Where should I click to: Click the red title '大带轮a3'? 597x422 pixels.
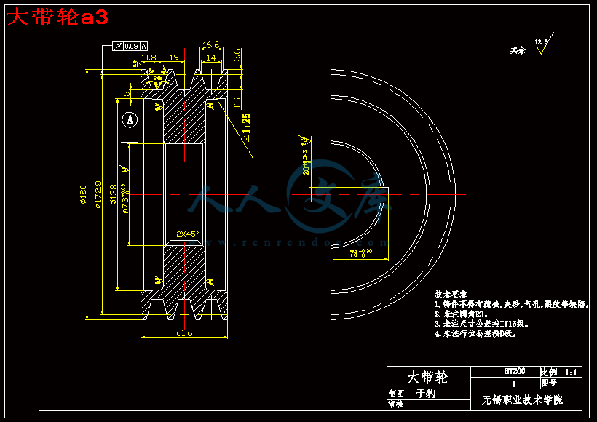pyautogui.click(x=58, y=17)
